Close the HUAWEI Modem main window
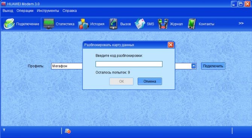This screenshot has width=252, height=138. click(x=247, y=4)
